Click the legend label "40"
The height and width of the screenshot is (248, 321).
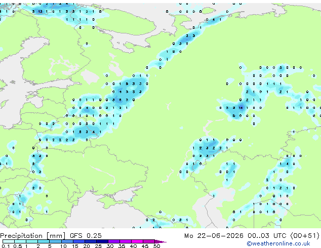point(133,246)
